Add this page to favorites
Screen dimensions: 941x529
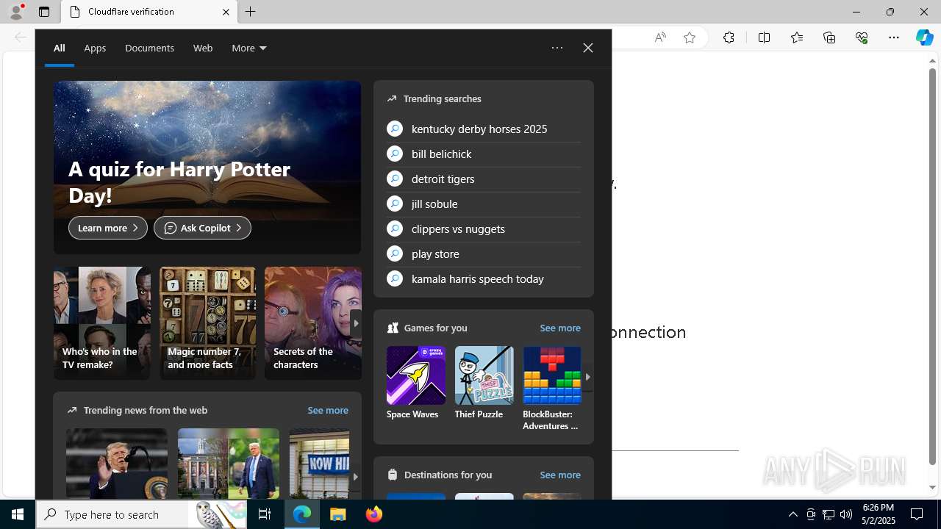pyautogui.click(x=690, y=37)
